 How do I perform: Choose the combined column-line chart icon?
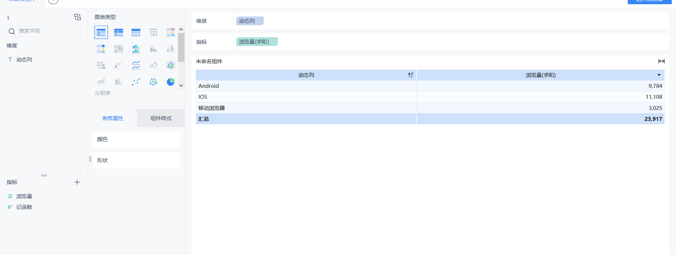[x=119, y=82]
